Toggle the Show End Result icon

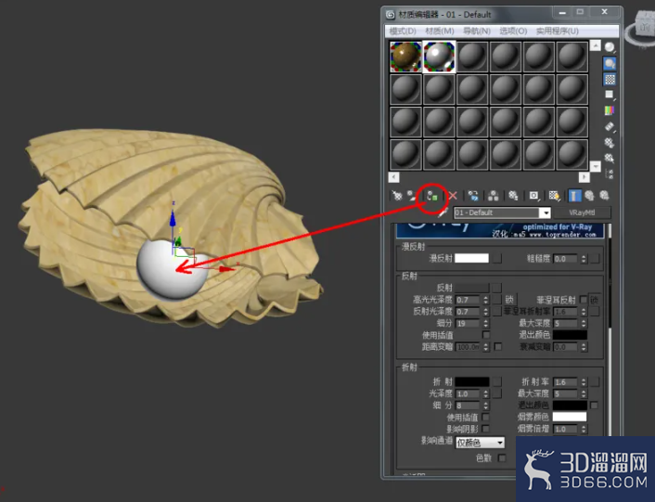[574, 196]
